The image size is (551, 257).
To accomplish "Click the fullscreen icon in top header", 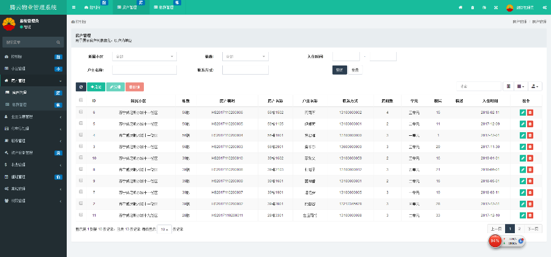I will pyautogui.click(x=496, y=7).
